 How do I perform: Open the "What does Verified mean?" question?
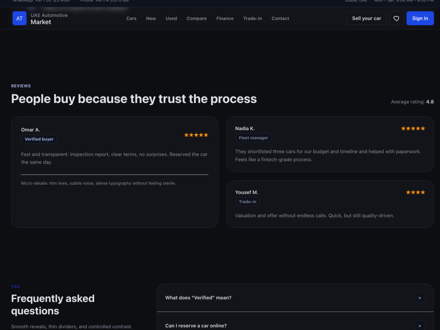click(x=295, y=298)
